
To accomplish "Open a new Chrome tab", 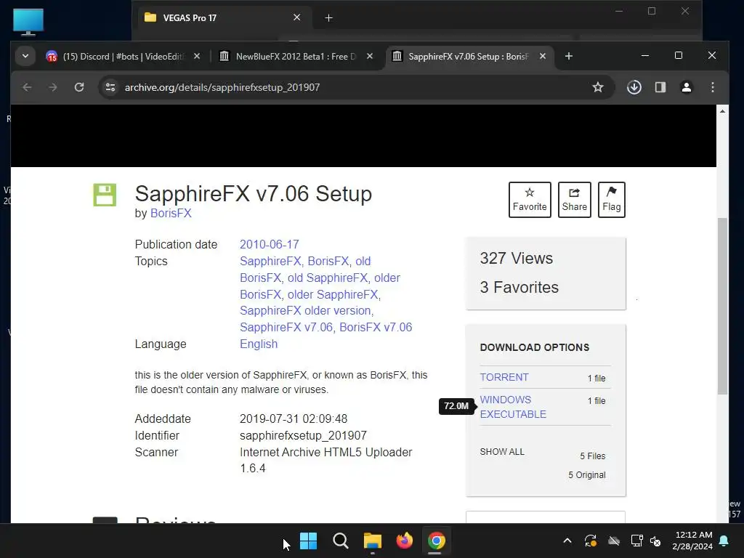I will tap(568, 57).
